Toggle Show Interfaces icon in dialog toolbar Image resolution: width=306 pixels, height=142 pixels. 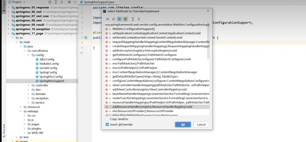click(126, 19)
